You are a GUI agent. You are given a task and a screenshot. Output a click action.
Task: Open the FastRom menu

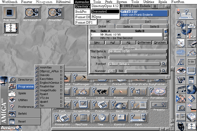click(x=178, y=2)
